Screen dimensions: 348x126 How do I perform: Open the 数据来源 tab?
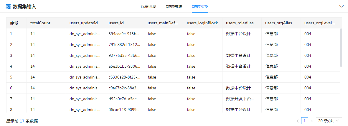coord(174,6)
